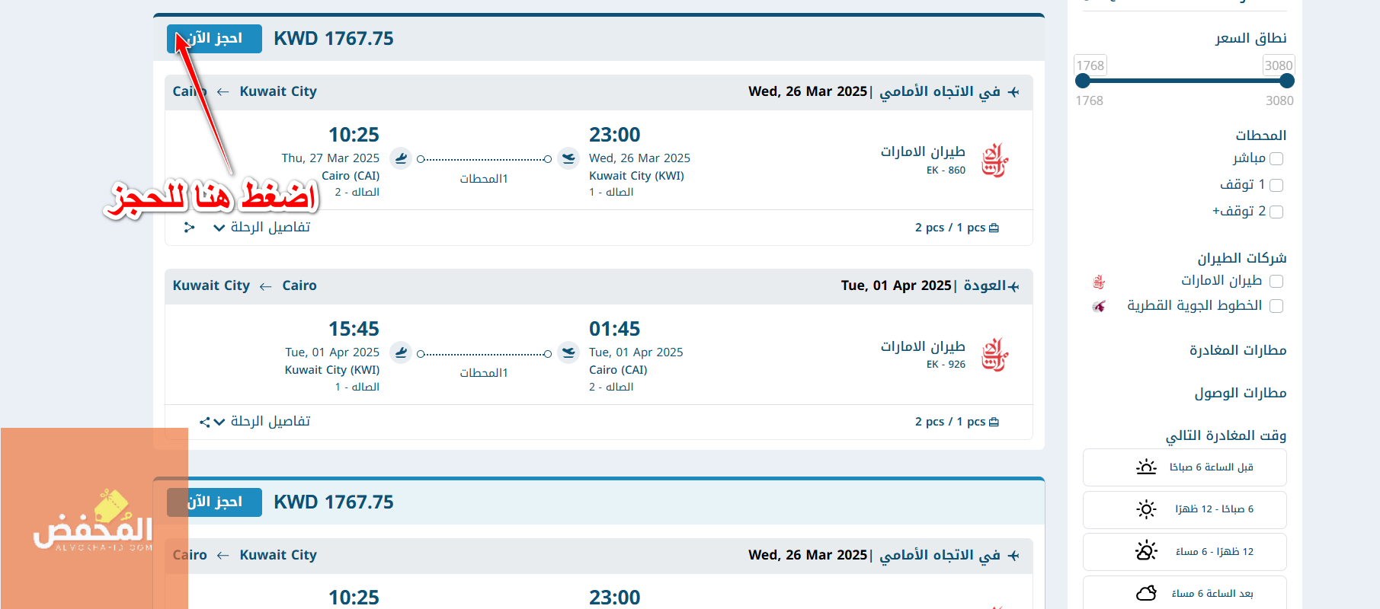Click the Emirates logo on flight EK - 860
This screenshot has width=1380, height=609.
[x=994, y=161]
